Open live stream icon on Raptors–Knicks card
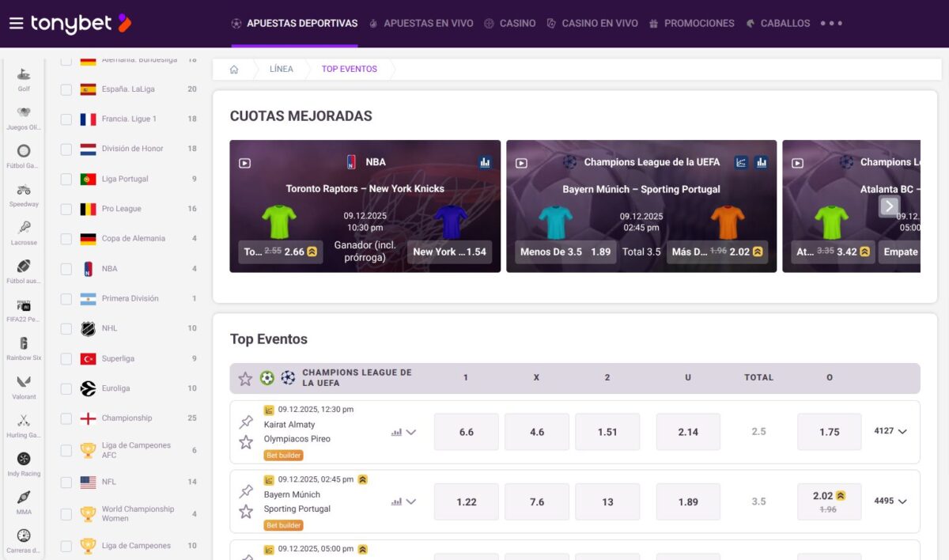Viewport: 949px width, 560px height. (x=245, y=163)
